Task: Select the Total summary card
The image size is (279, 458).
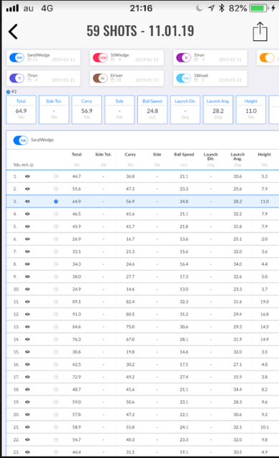Action: pos(21,109)
